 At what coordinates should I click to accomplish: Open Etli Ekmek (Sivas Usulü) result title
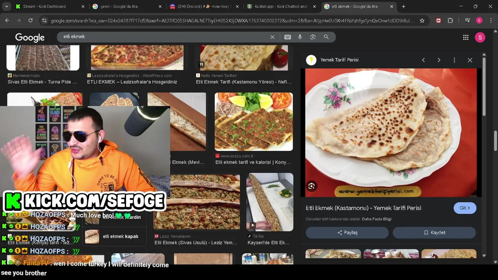tap(196, 243)
